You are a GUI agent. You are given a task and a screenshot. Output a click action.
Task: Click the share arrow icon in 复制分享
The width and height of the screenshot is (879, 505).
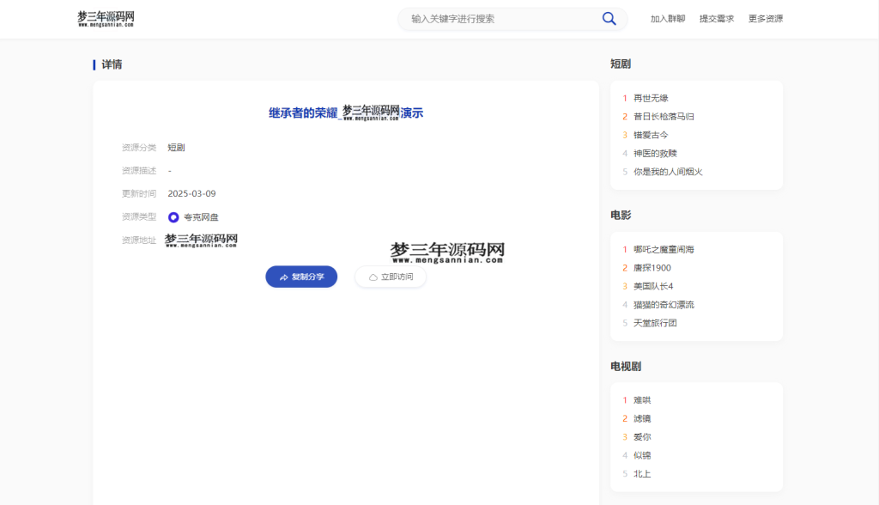pyautogui.click(x=283, y=277)
